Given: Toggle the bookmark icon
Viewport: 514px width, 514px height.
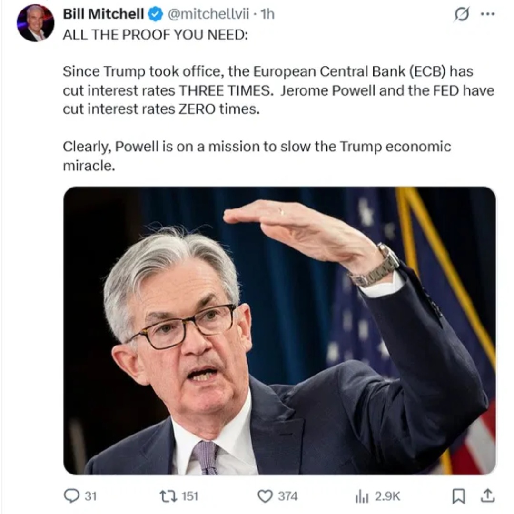Looking at the screenshot, I should tap(459, 495).
